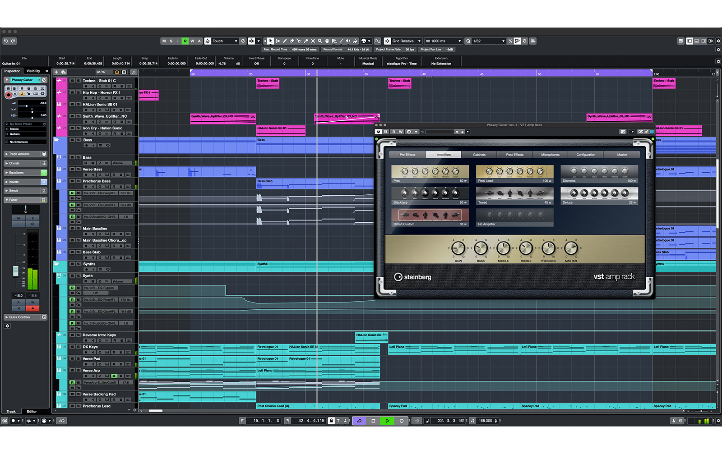
Task: Click the Edit Channel Settings 'e' icon
Action: [44, 80]
